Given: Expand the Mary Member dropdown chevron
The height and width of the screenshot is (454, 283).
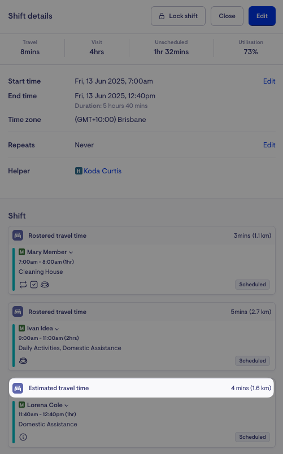Looking at the screenshot, I should [71, 252].
